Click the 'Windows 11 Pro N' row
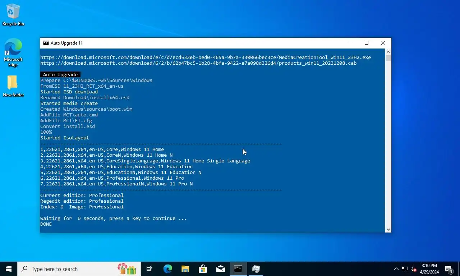The width and height of the screenshot is (460, 276). [x=116, y=184]
